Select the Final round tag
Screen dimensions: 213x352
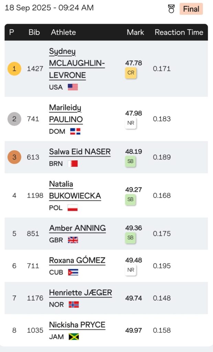pyautogui.click(x=191, y=9)
